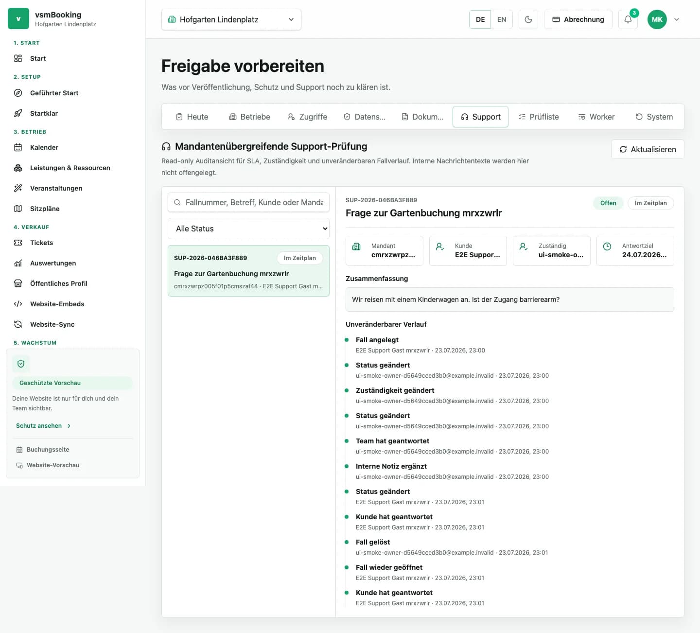700x633 pixels.
Task: Follow the Schutz ansehen link
Action: 43,426
